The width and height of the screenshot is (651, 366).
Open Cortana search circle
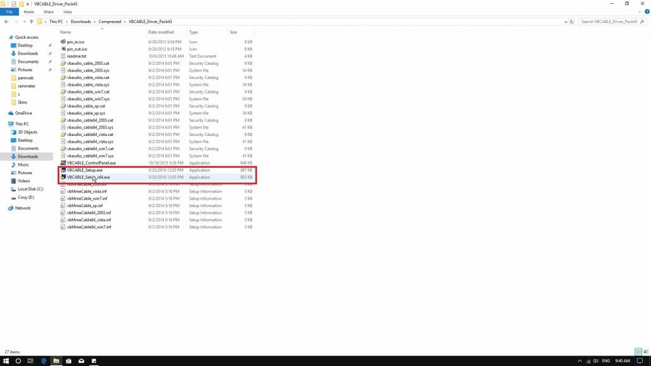click(18, 361)
